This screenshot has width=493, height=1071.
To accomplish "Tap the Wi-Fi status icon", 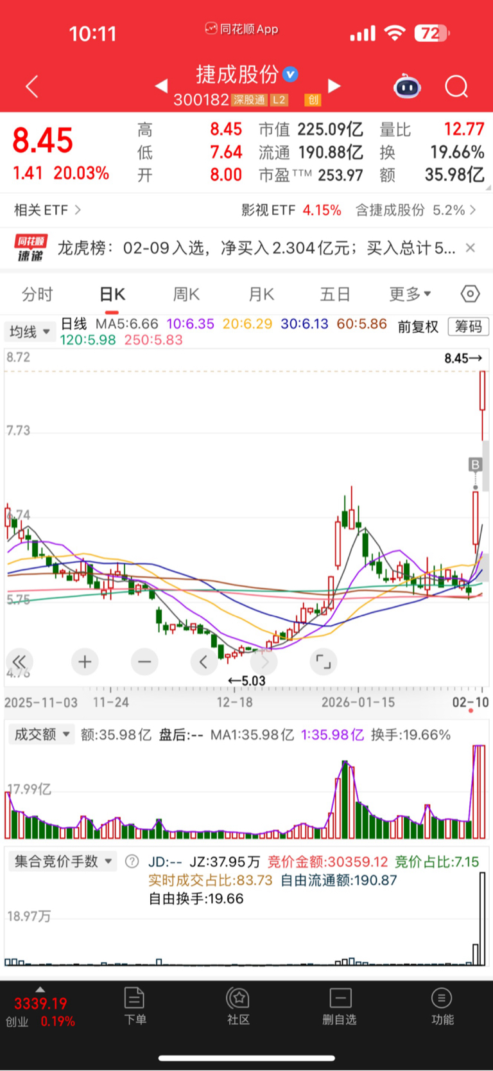I will coord(395,33).
